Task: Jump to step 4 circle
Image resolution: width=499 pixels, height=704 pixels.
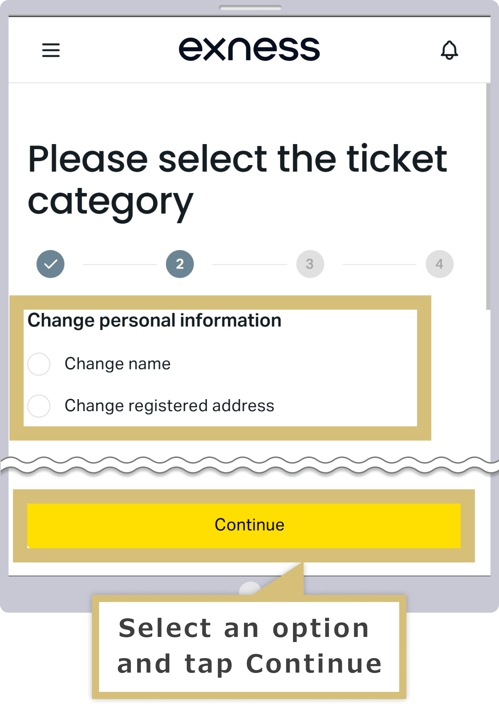Action: coord(439,264)
